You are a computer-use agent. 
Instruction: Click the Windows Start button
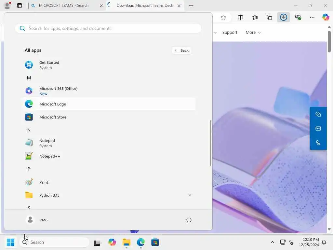(x=10, y=242)
